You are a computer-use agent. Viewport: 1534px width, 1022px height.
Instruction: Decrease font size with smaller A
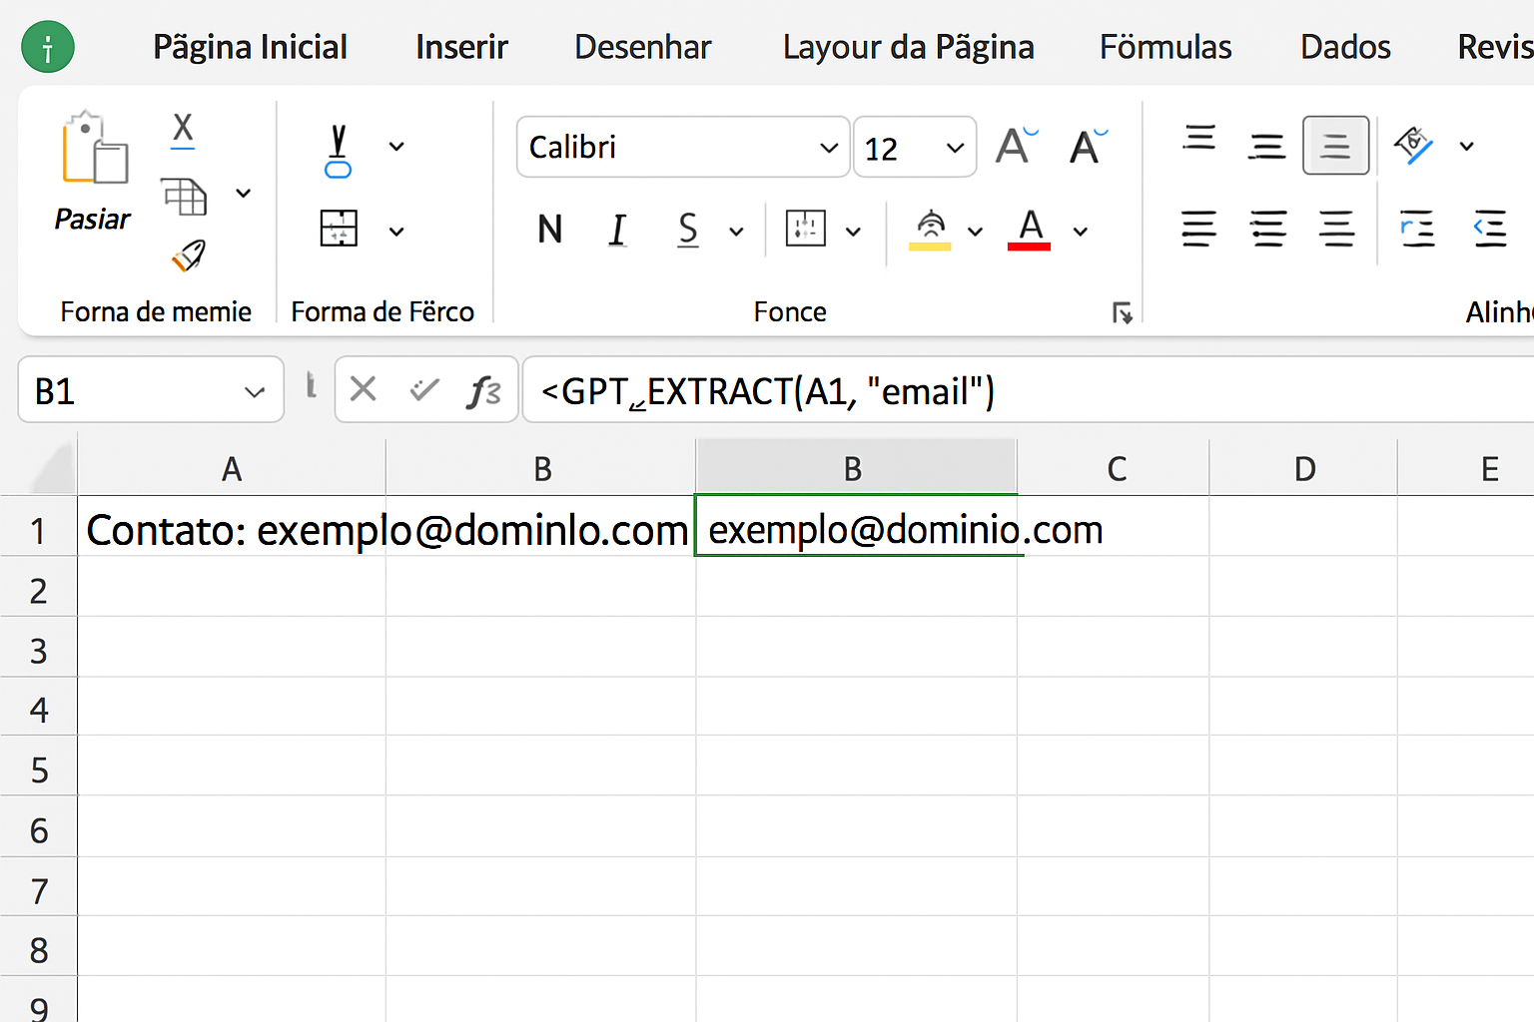1088,146
